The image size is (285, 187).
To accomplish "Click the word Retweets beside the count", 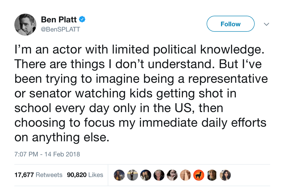I will pyautogui.click(x=49, y=175).
